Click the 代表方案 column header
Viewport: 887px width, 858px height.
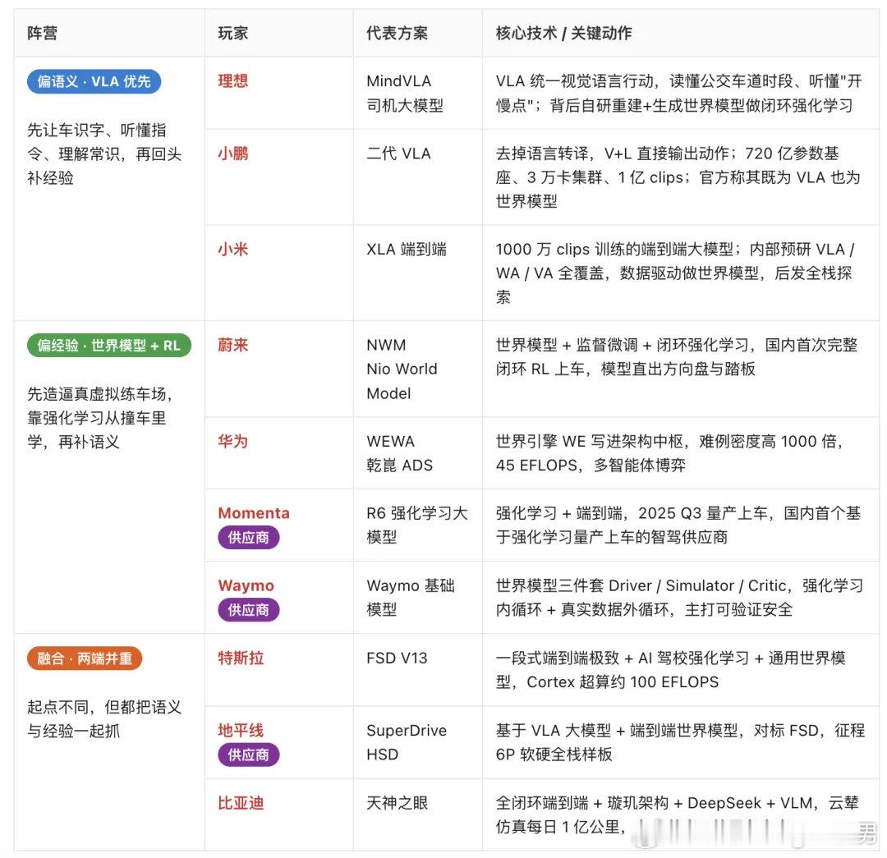[398, 34]
